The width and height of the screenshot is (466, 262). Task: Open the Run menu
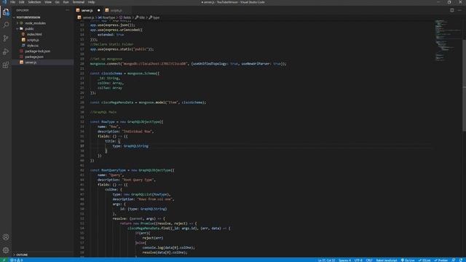(x=66, y=2)
